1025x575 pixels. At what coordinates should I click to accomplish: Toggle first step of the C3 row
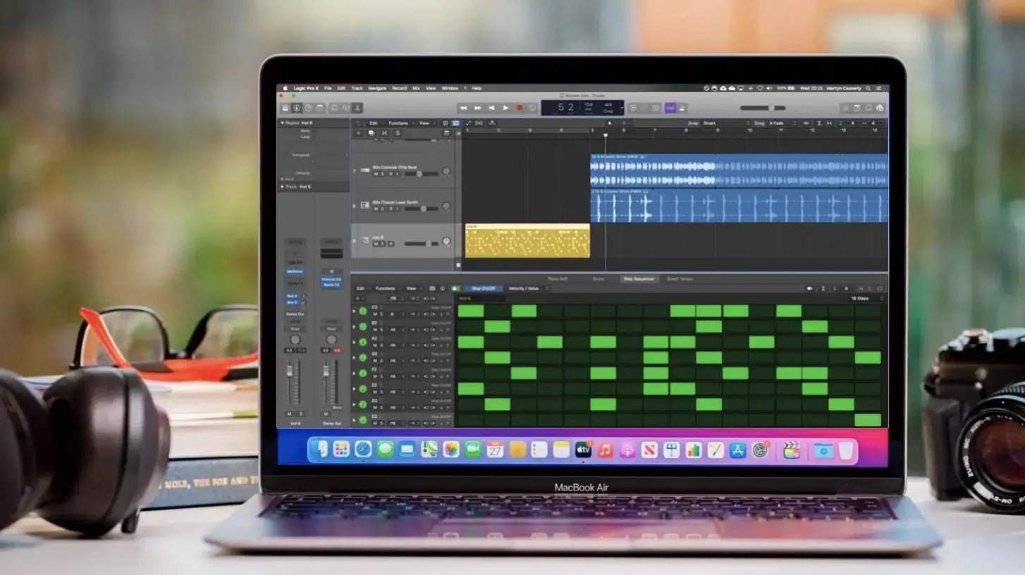point(471,311)
